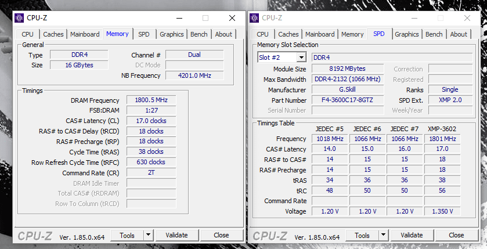Click the DDR4 field beside slot selector
This screenshot has height=249, width=487.
point(392,57)
